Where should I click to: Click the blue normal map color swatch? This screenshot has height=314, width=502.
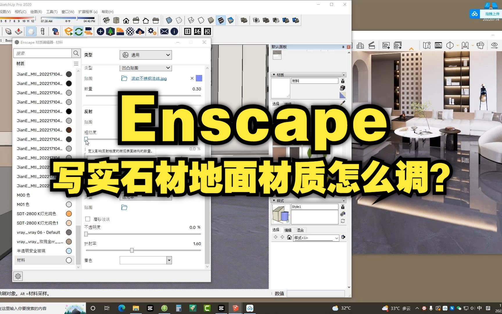tap(199, 78)
